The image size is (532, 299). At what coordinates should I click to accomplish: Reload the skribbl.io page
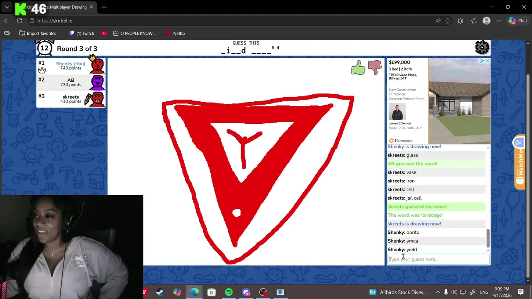click(20, 21)
